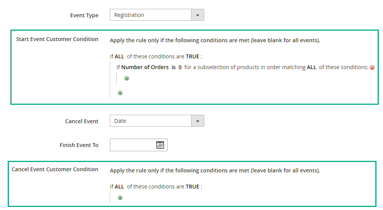
Task: Change ALL aggregator in Start Event condition
Action: 119,56
